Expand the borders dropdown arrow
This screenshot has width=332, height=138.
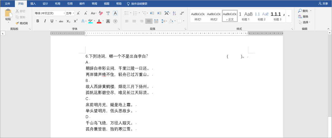coord(183,21)
